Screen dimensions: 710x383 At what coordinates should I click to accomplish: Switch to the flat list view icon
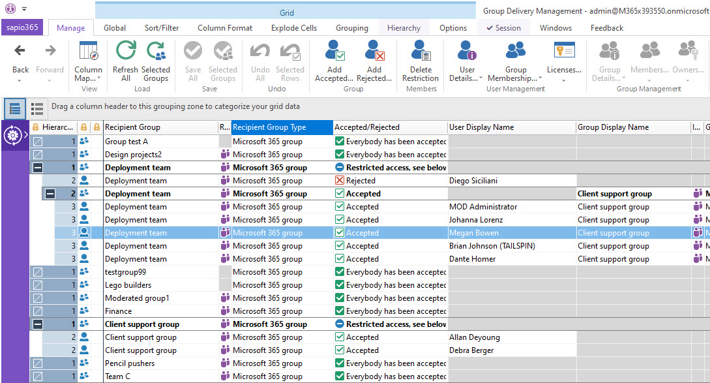(37, 108)
